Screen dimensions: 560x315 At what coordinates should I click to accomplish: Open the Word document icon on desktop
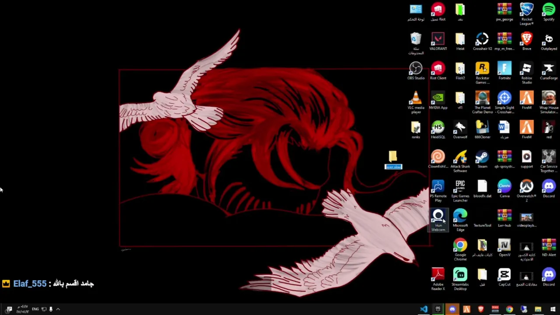504,130
